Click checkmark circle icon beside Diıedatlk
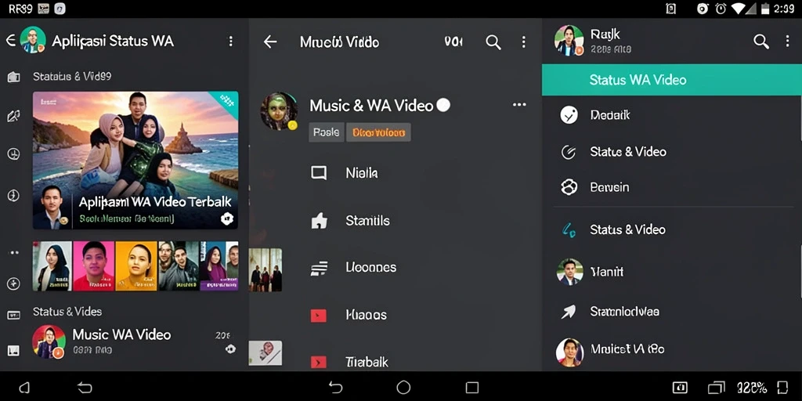 coord(569,115)
